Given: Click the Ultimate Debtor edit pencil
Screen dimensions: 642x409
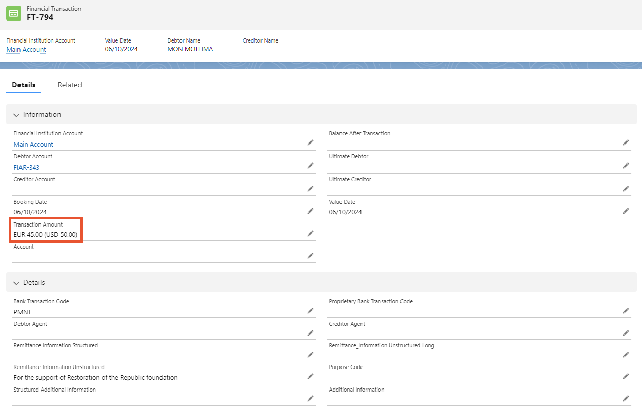Looking at the screenshot, I should (626, 166).
